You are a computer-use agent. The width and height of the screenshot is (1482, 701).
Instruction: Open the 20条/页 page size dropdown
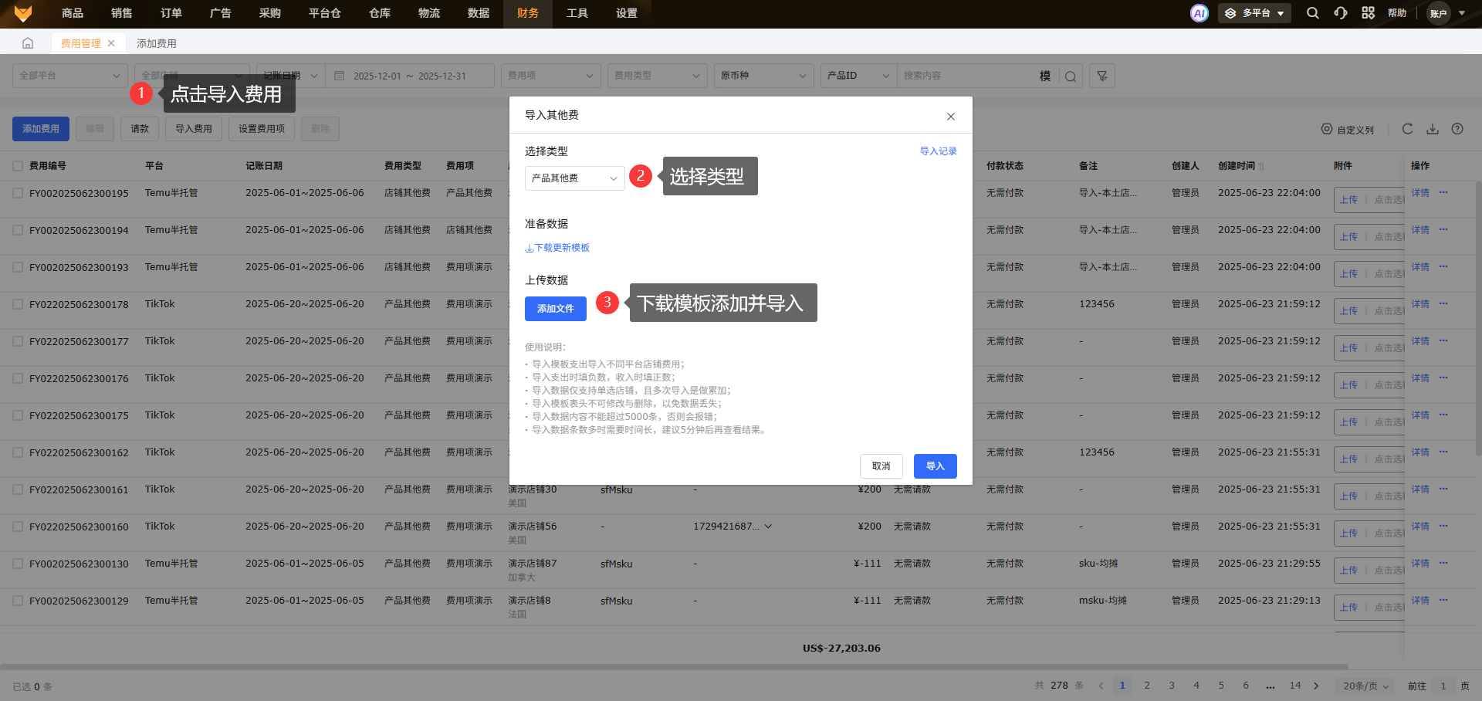coord(1365,686)
